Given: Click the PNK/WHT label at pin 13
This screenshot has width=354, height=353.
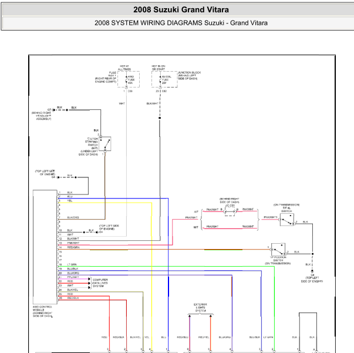Looking at the screenshot, I should pos(73,243).
